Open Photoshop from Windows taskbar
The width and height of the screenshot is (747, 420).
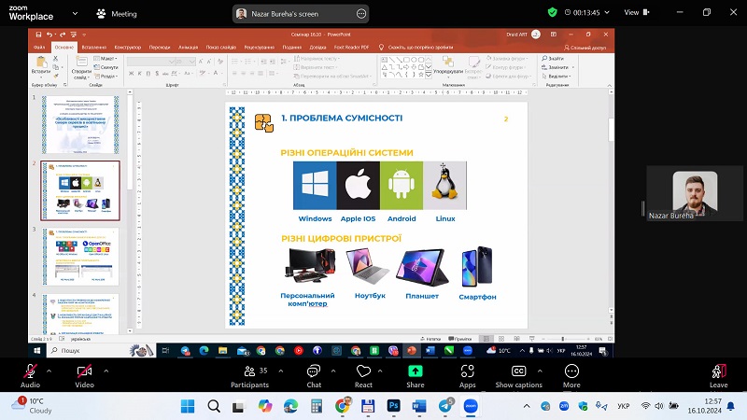[x=393, y=406]
